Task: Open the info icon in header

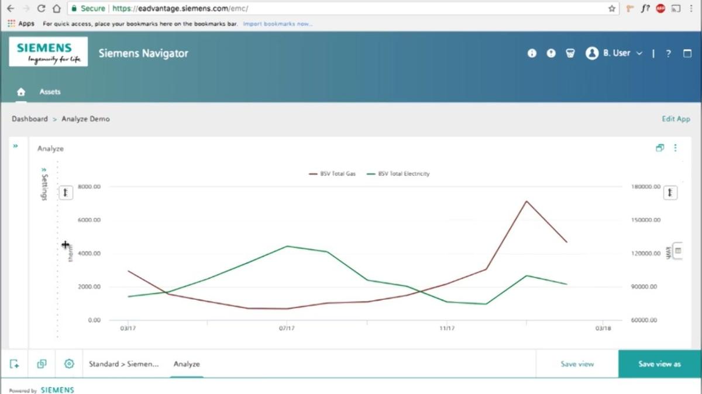Action: 532,53
